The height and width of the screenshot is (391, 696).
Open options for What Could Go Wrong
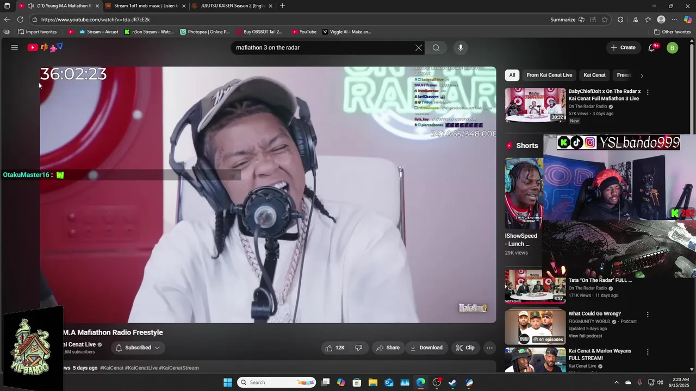[x=648, y=314]
